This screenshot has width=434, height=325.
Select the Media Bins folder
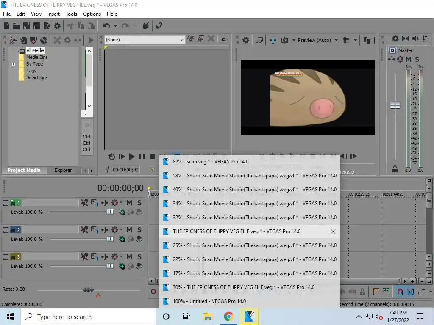point(37,57)
